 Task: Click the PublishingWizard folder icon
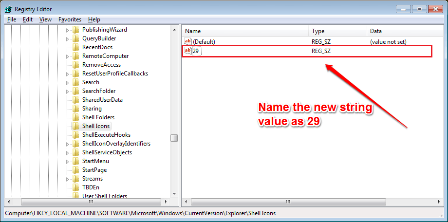75,30
